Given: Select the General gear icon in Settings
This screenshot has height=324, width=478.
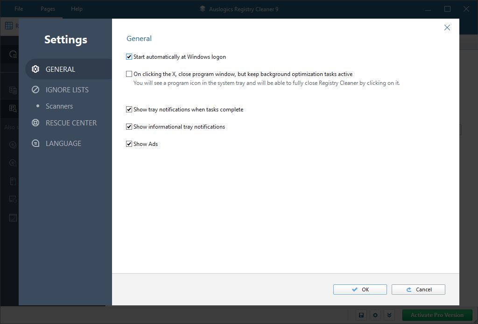Looking at the screenshot, I should (x=35, y=69).
